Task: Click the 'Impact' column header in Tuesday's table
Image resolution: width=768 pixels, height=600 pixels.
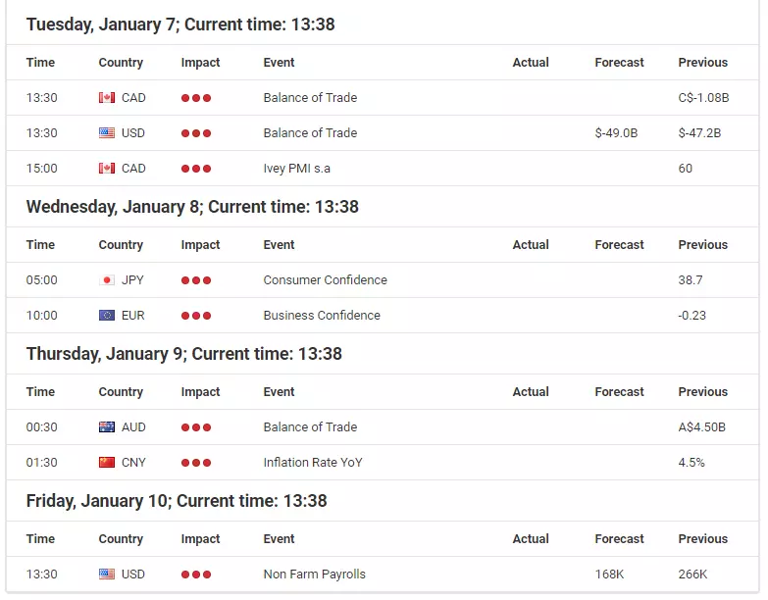Action: tap(200, 63)
